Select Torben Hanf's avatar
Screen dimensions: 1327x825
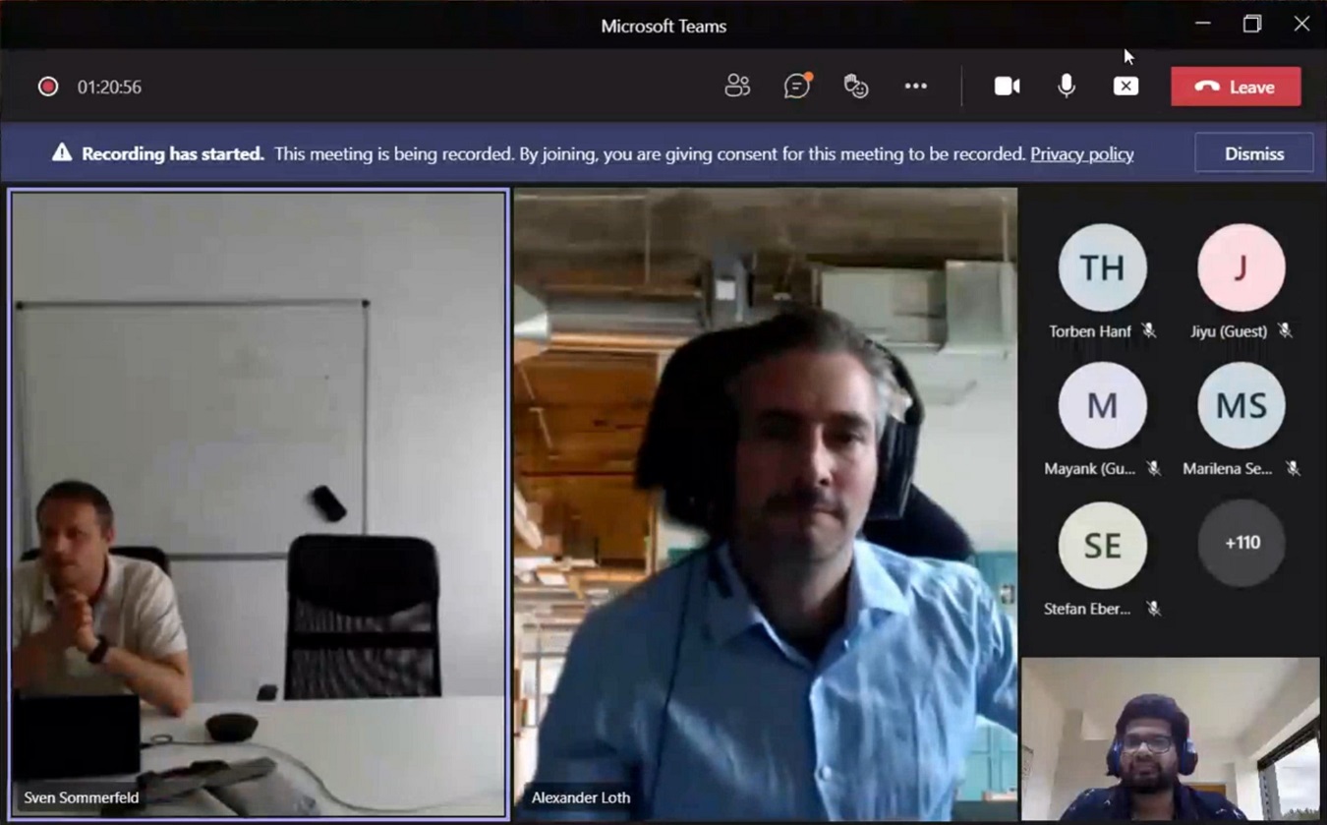point(1102,267)
